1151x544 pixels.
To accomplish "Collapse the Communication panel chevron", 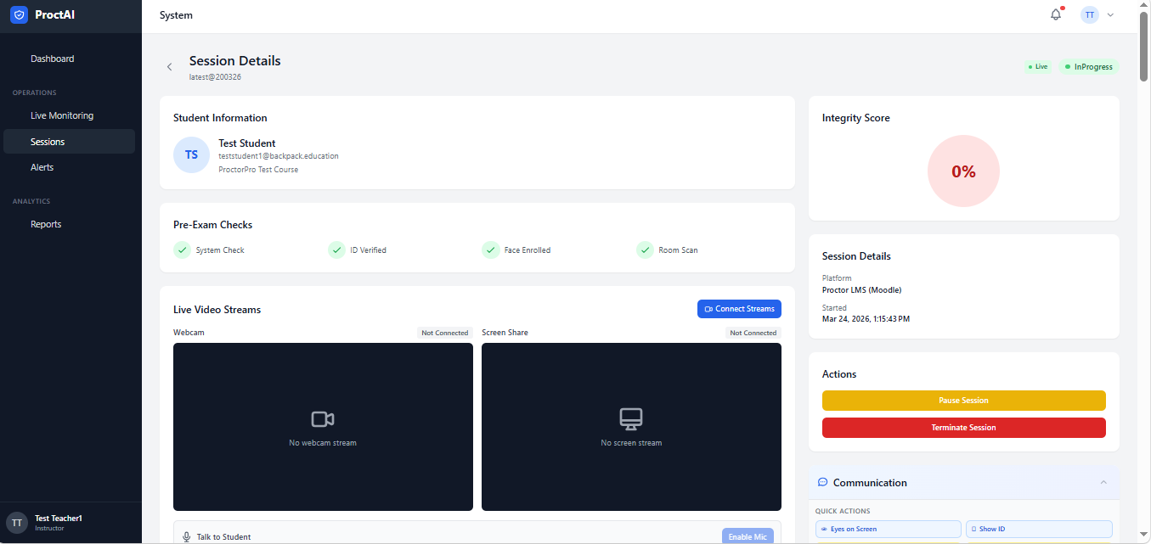I will tap(1103, 482).
